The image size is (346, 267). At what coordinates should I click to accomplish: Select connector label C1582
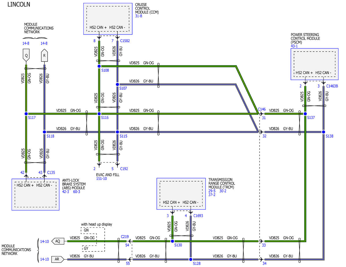[125, 41]
